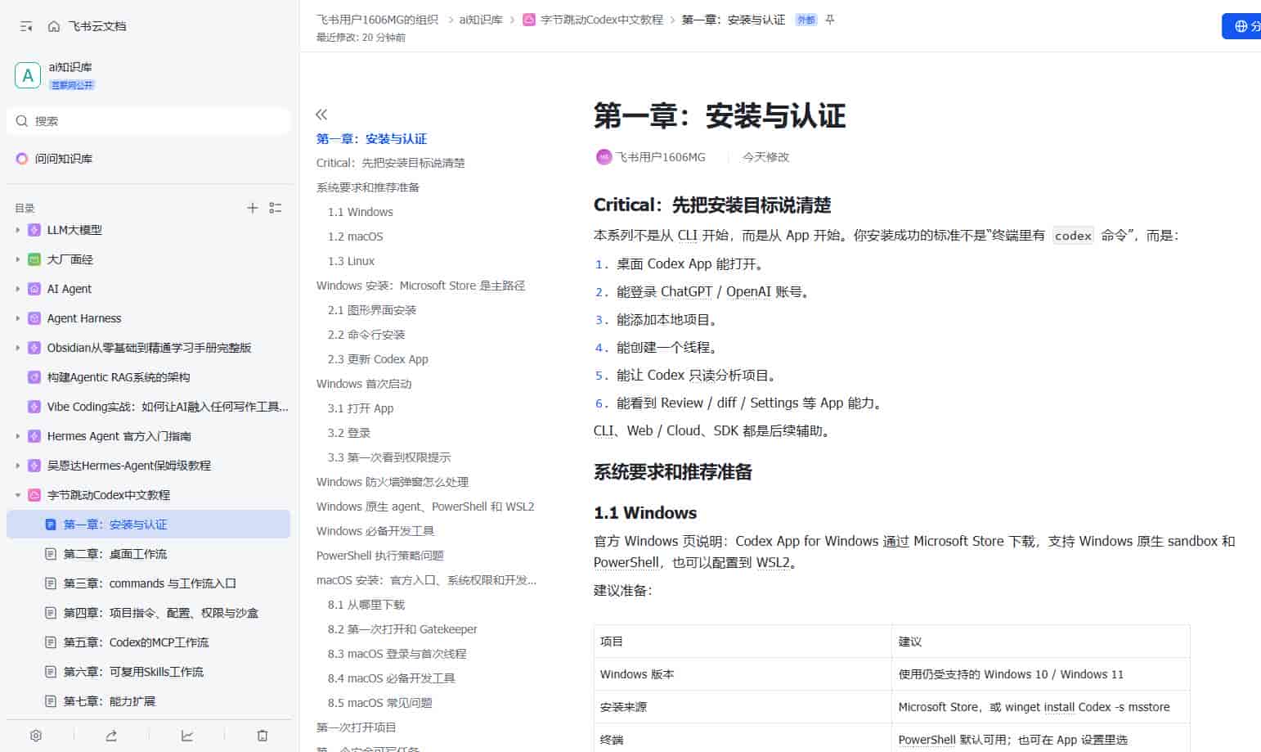Jump to outline item 2.3 更新 Codex App
The height and width of the screenshot is (752, 1261).
click(x=378, y=359)
